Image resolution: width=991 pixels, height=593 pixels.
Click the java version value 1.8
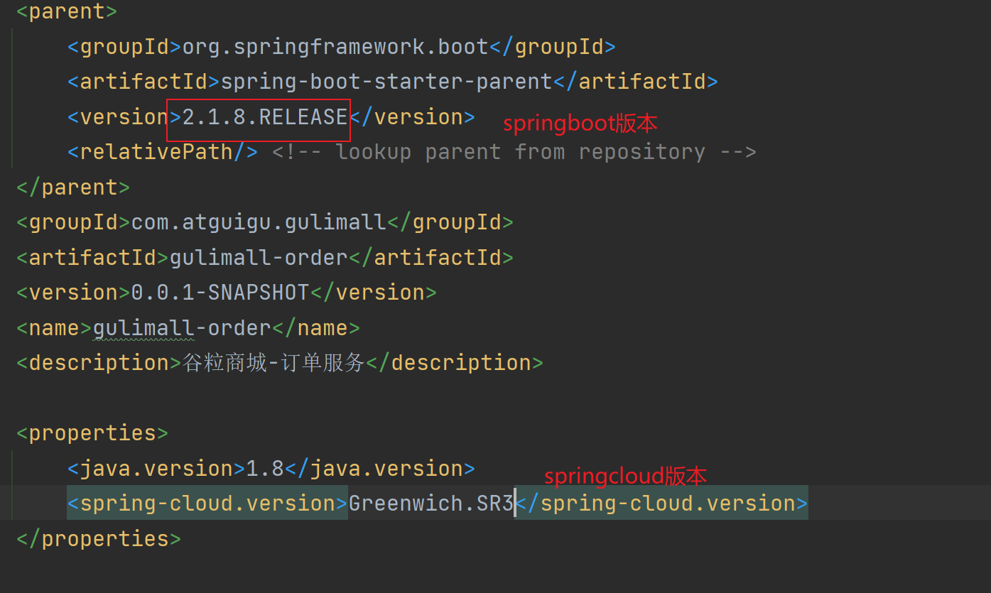point(264,469)
